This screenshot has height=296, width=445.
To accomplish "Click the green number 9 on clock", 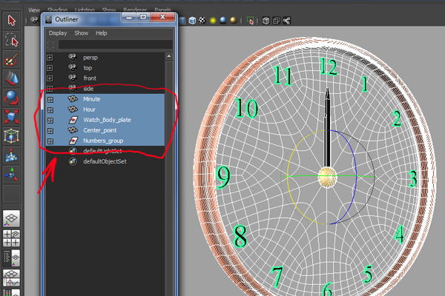I will coord(223,177).
